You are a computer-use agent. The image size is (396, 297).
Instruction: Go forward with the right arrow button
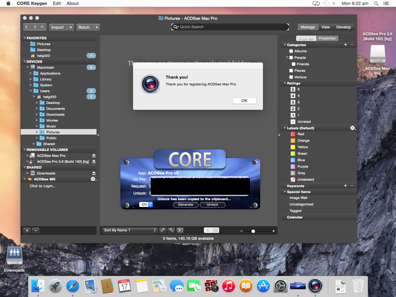[35, 27]
